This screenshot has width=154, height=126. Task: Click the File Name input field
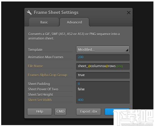[x=103, y=66]
